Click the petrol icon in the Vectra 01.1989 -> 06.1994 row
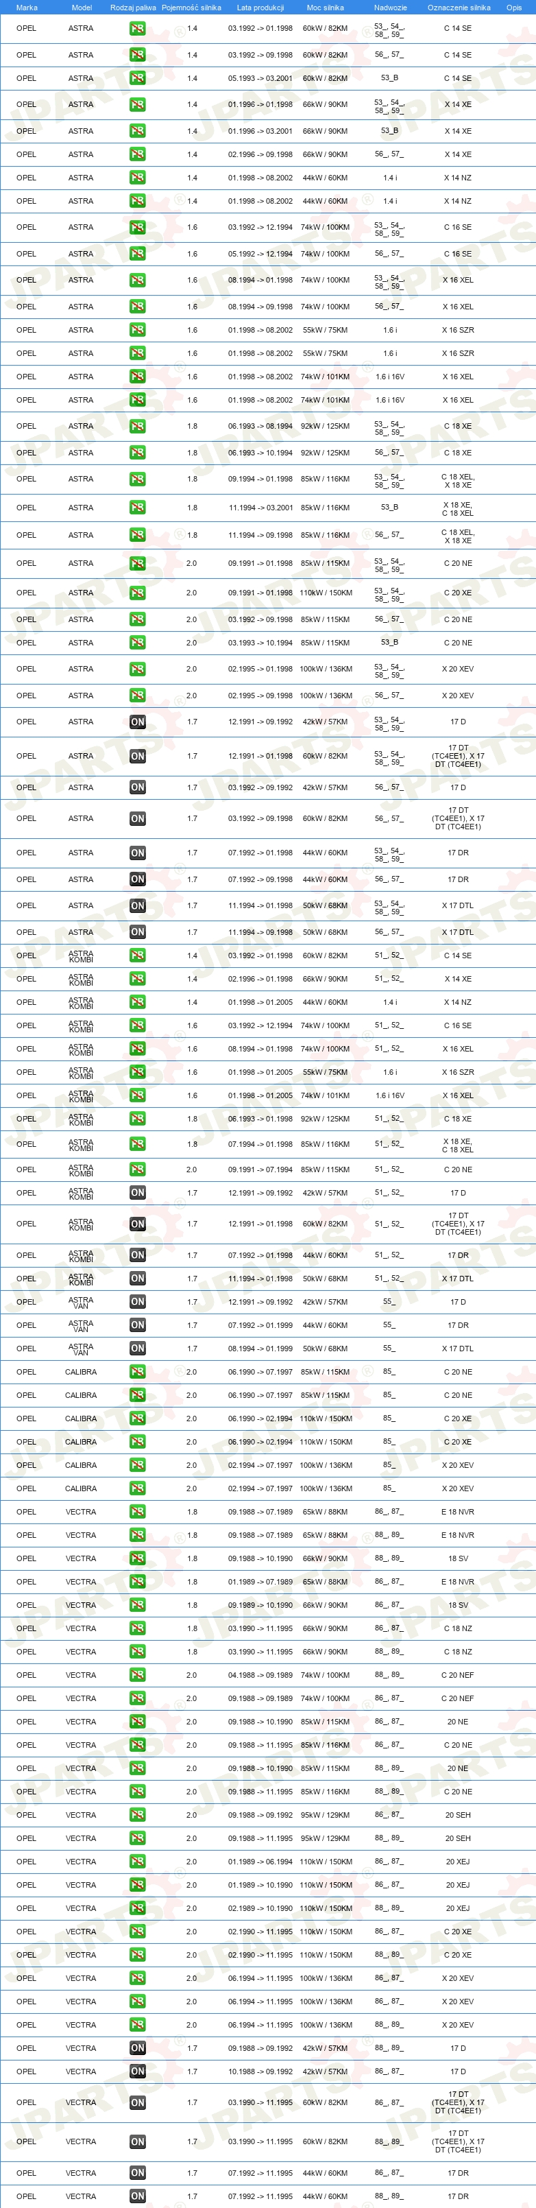 tap(137, 1861)
